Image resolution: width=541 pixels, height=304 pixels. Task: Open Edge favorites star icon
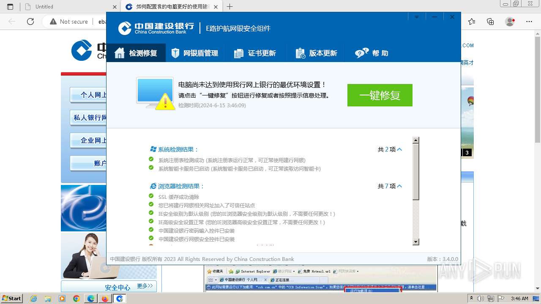point(472,22)
